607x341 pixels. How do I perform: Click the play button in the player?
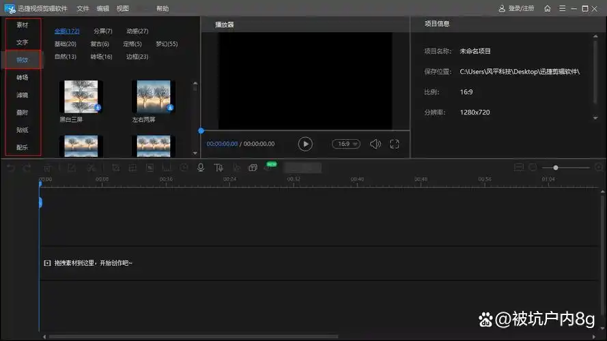tap(305, 144)
